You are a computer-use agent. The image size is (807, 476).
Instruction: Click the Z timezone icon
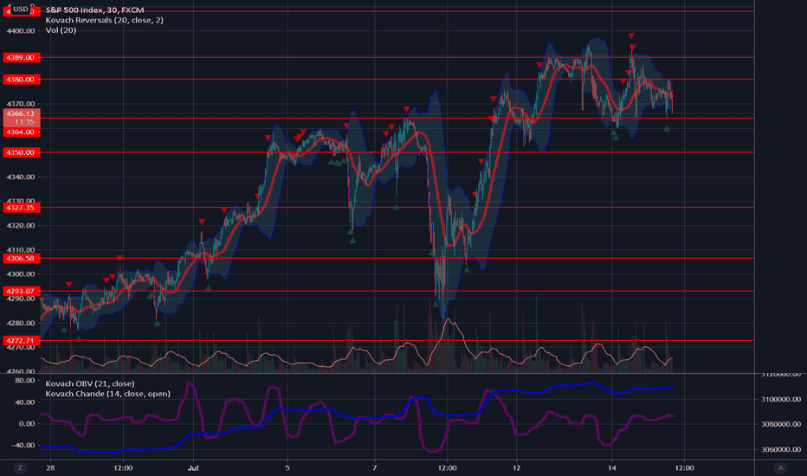pyautogui.click(x=21, y=467)
